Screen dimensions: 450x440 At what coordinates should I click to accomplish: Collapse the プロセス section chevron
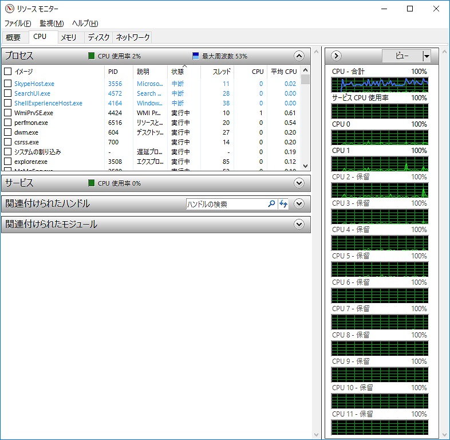pyautogui.click(x=298, y=56)
